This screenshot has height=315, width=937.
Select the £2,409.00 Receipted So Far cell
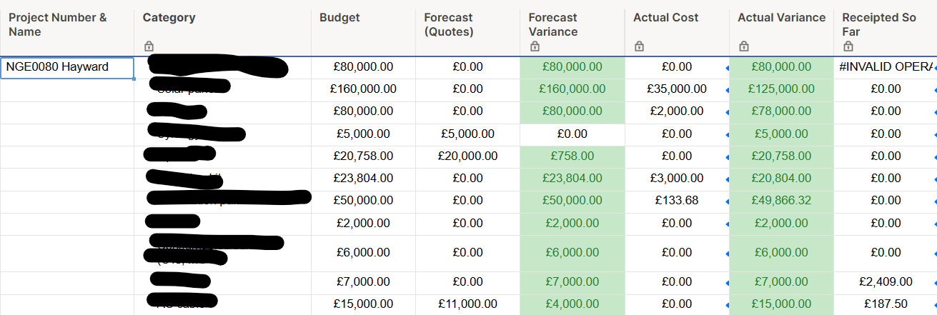pos(885,282)
